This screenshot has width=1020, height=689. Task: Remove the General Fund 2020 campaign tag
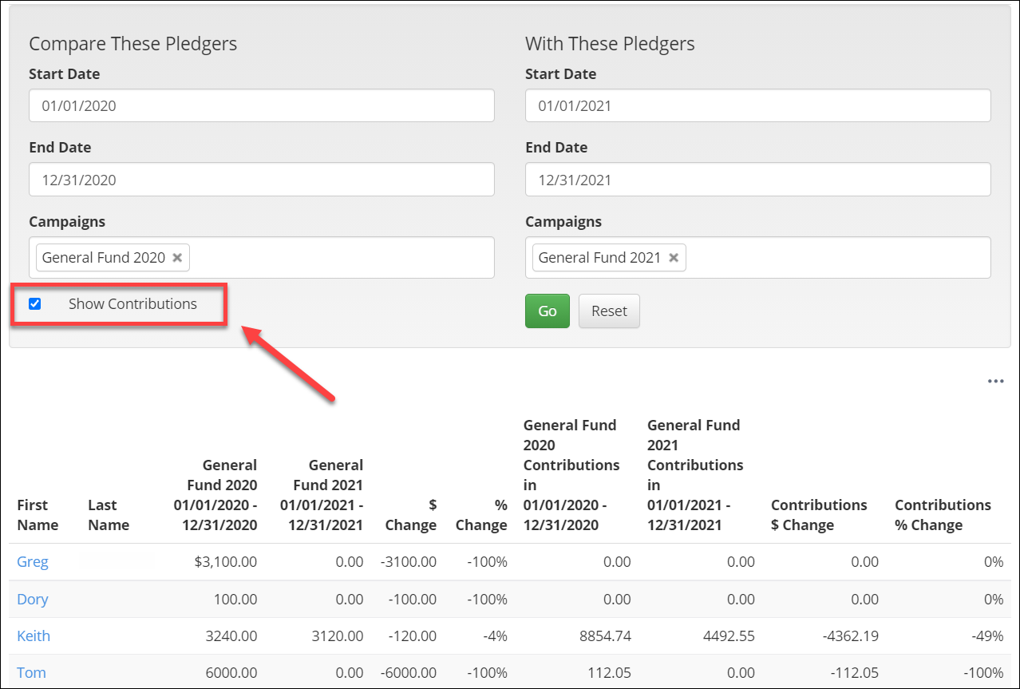(x=177, y=258)
